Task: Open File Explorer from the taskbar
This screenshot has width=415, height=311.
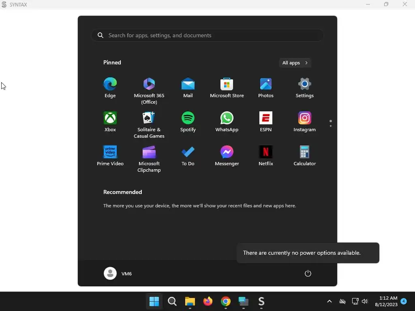Action: 190,301
